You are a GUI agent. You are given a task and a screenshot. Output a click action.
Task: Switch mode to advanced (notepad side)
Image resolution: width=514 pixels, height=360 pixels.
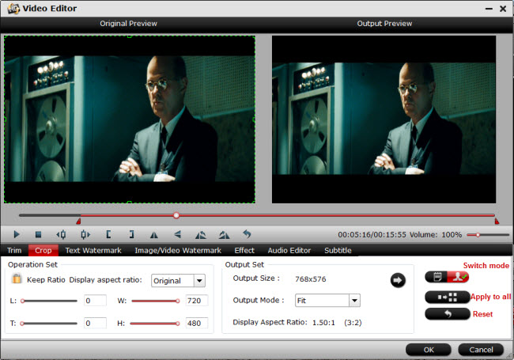(x=437, y=278)
